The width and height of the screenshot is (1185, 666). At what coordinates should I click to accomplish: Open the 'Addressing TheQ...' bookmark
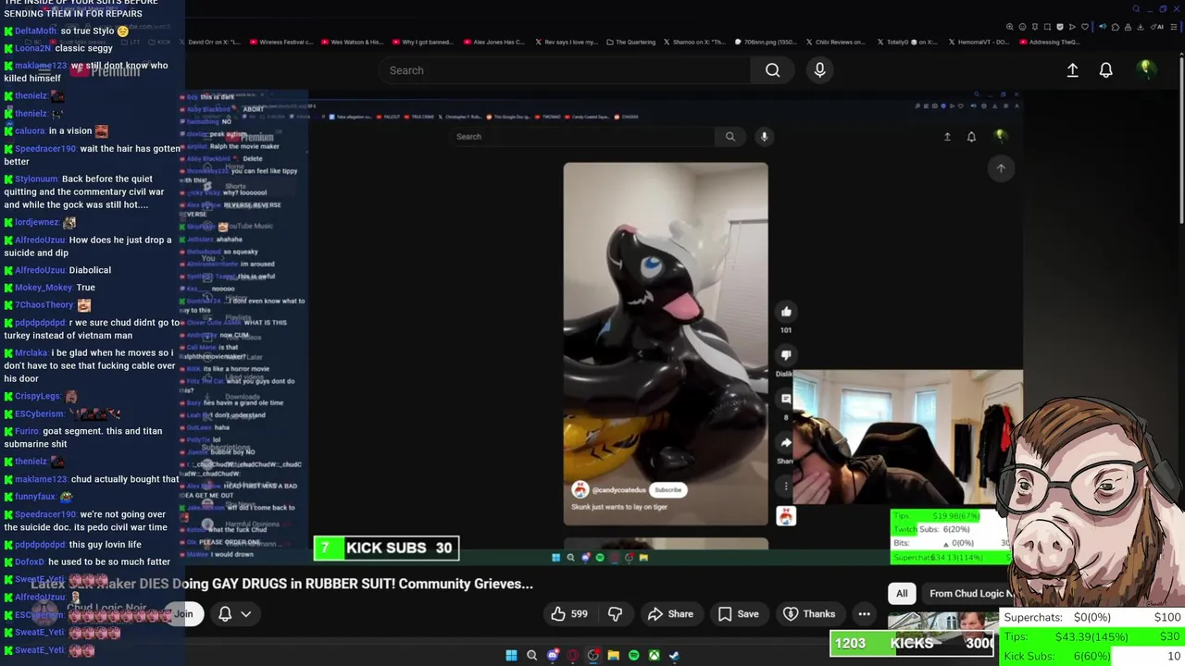click(x=1048, y=42)
